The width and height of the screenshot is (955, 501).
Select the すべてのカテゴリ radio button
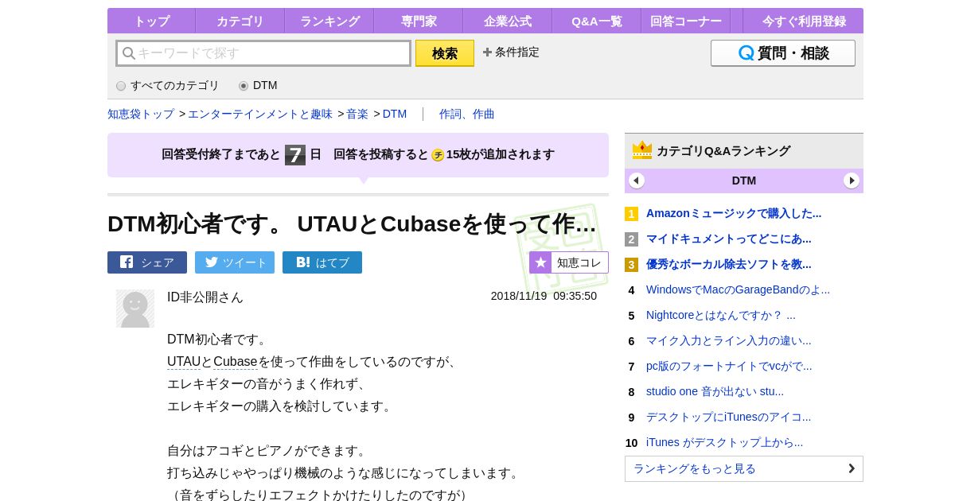(x=121, y=86)
